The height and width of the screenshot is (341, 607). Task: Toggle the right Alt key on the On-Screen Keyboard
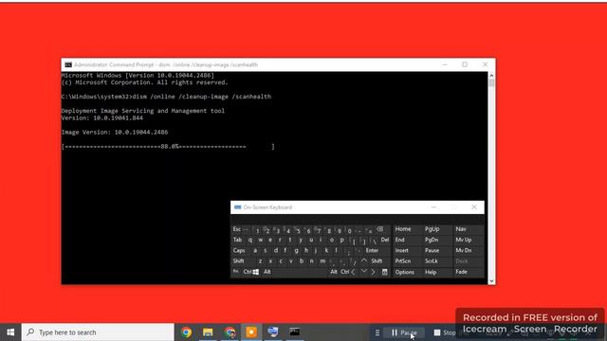point(334,272)
